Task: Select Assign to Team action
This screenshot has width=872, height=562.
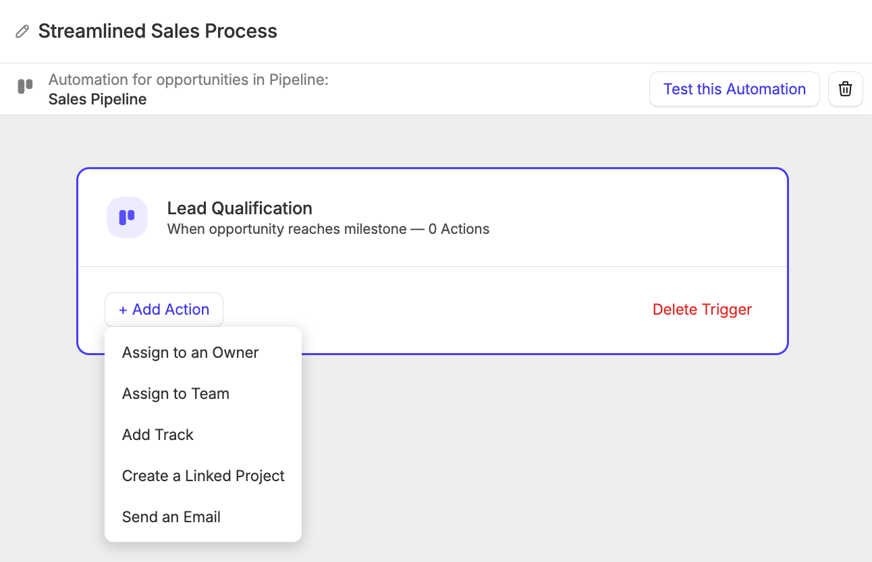Action: [x=203, y=394]
